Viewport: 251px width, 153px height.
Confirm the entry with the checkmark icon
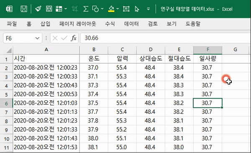(64, 38)
